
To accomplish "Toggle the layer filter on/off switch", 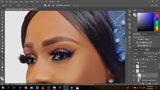I will click(x=159, y=53).
